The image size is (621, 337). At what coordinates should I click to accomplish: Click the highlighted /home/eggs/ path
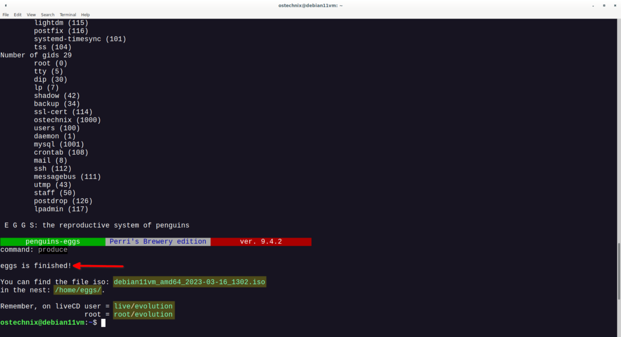point(77,290)
